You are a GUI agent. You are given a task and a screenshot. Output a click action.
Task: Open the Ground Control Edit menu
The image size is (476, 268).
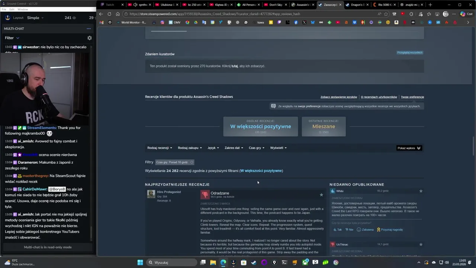tap(12, 9)
